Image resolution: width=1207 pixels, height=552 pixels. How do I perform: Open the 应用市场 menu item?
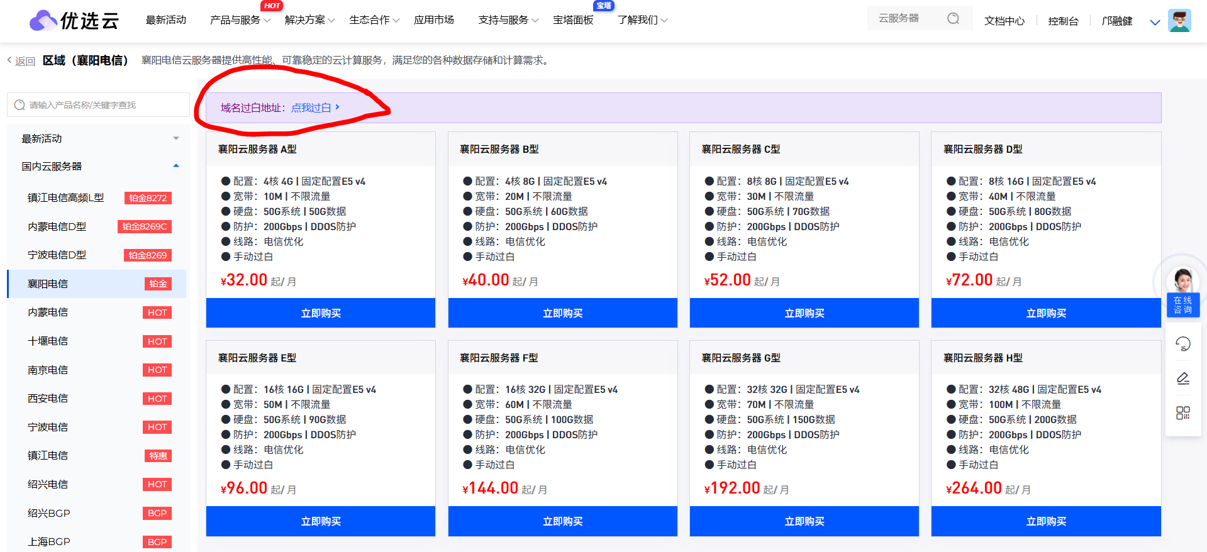coord(433,20)
